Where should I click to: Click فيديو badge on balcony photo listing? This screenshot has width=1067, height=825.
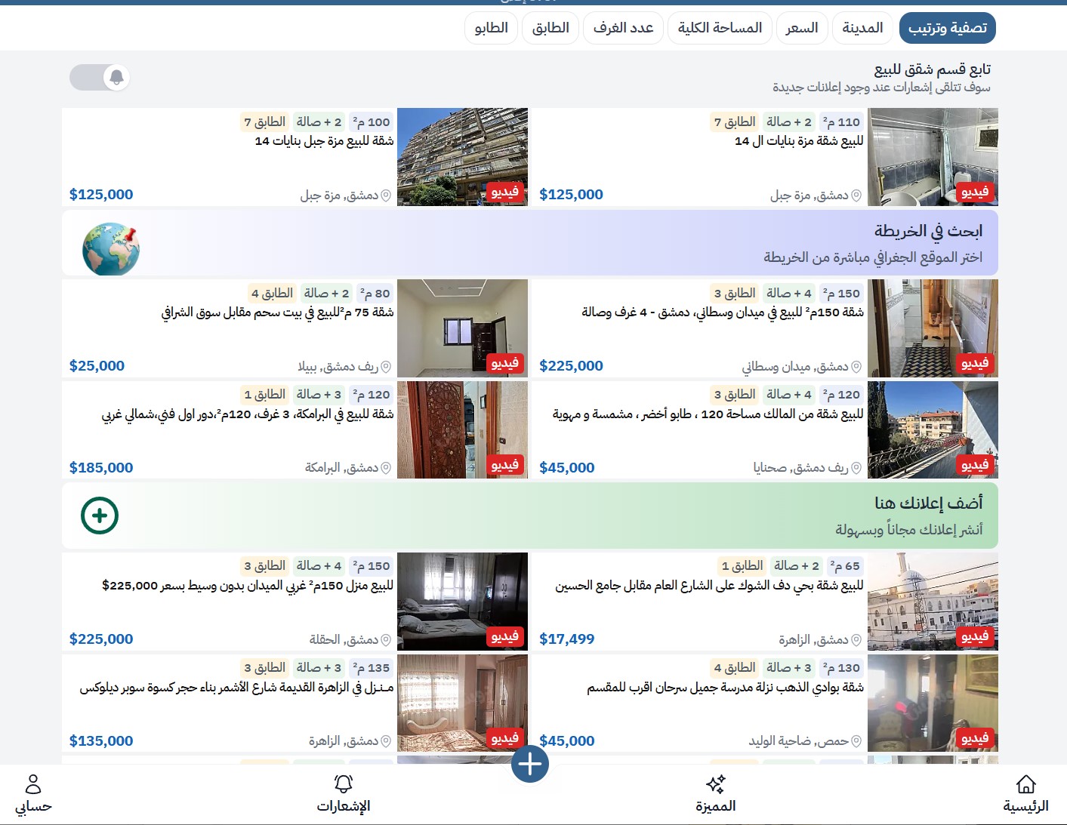coord(975,466)
